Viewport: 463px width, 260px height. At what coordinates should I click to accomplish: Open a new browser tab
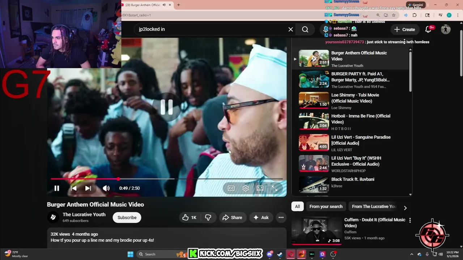178,5
